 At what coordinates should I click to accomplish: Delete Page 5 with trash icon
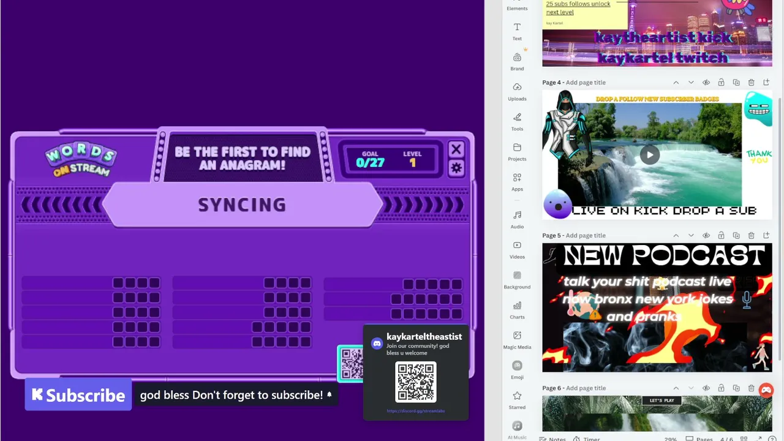(752, 235)
